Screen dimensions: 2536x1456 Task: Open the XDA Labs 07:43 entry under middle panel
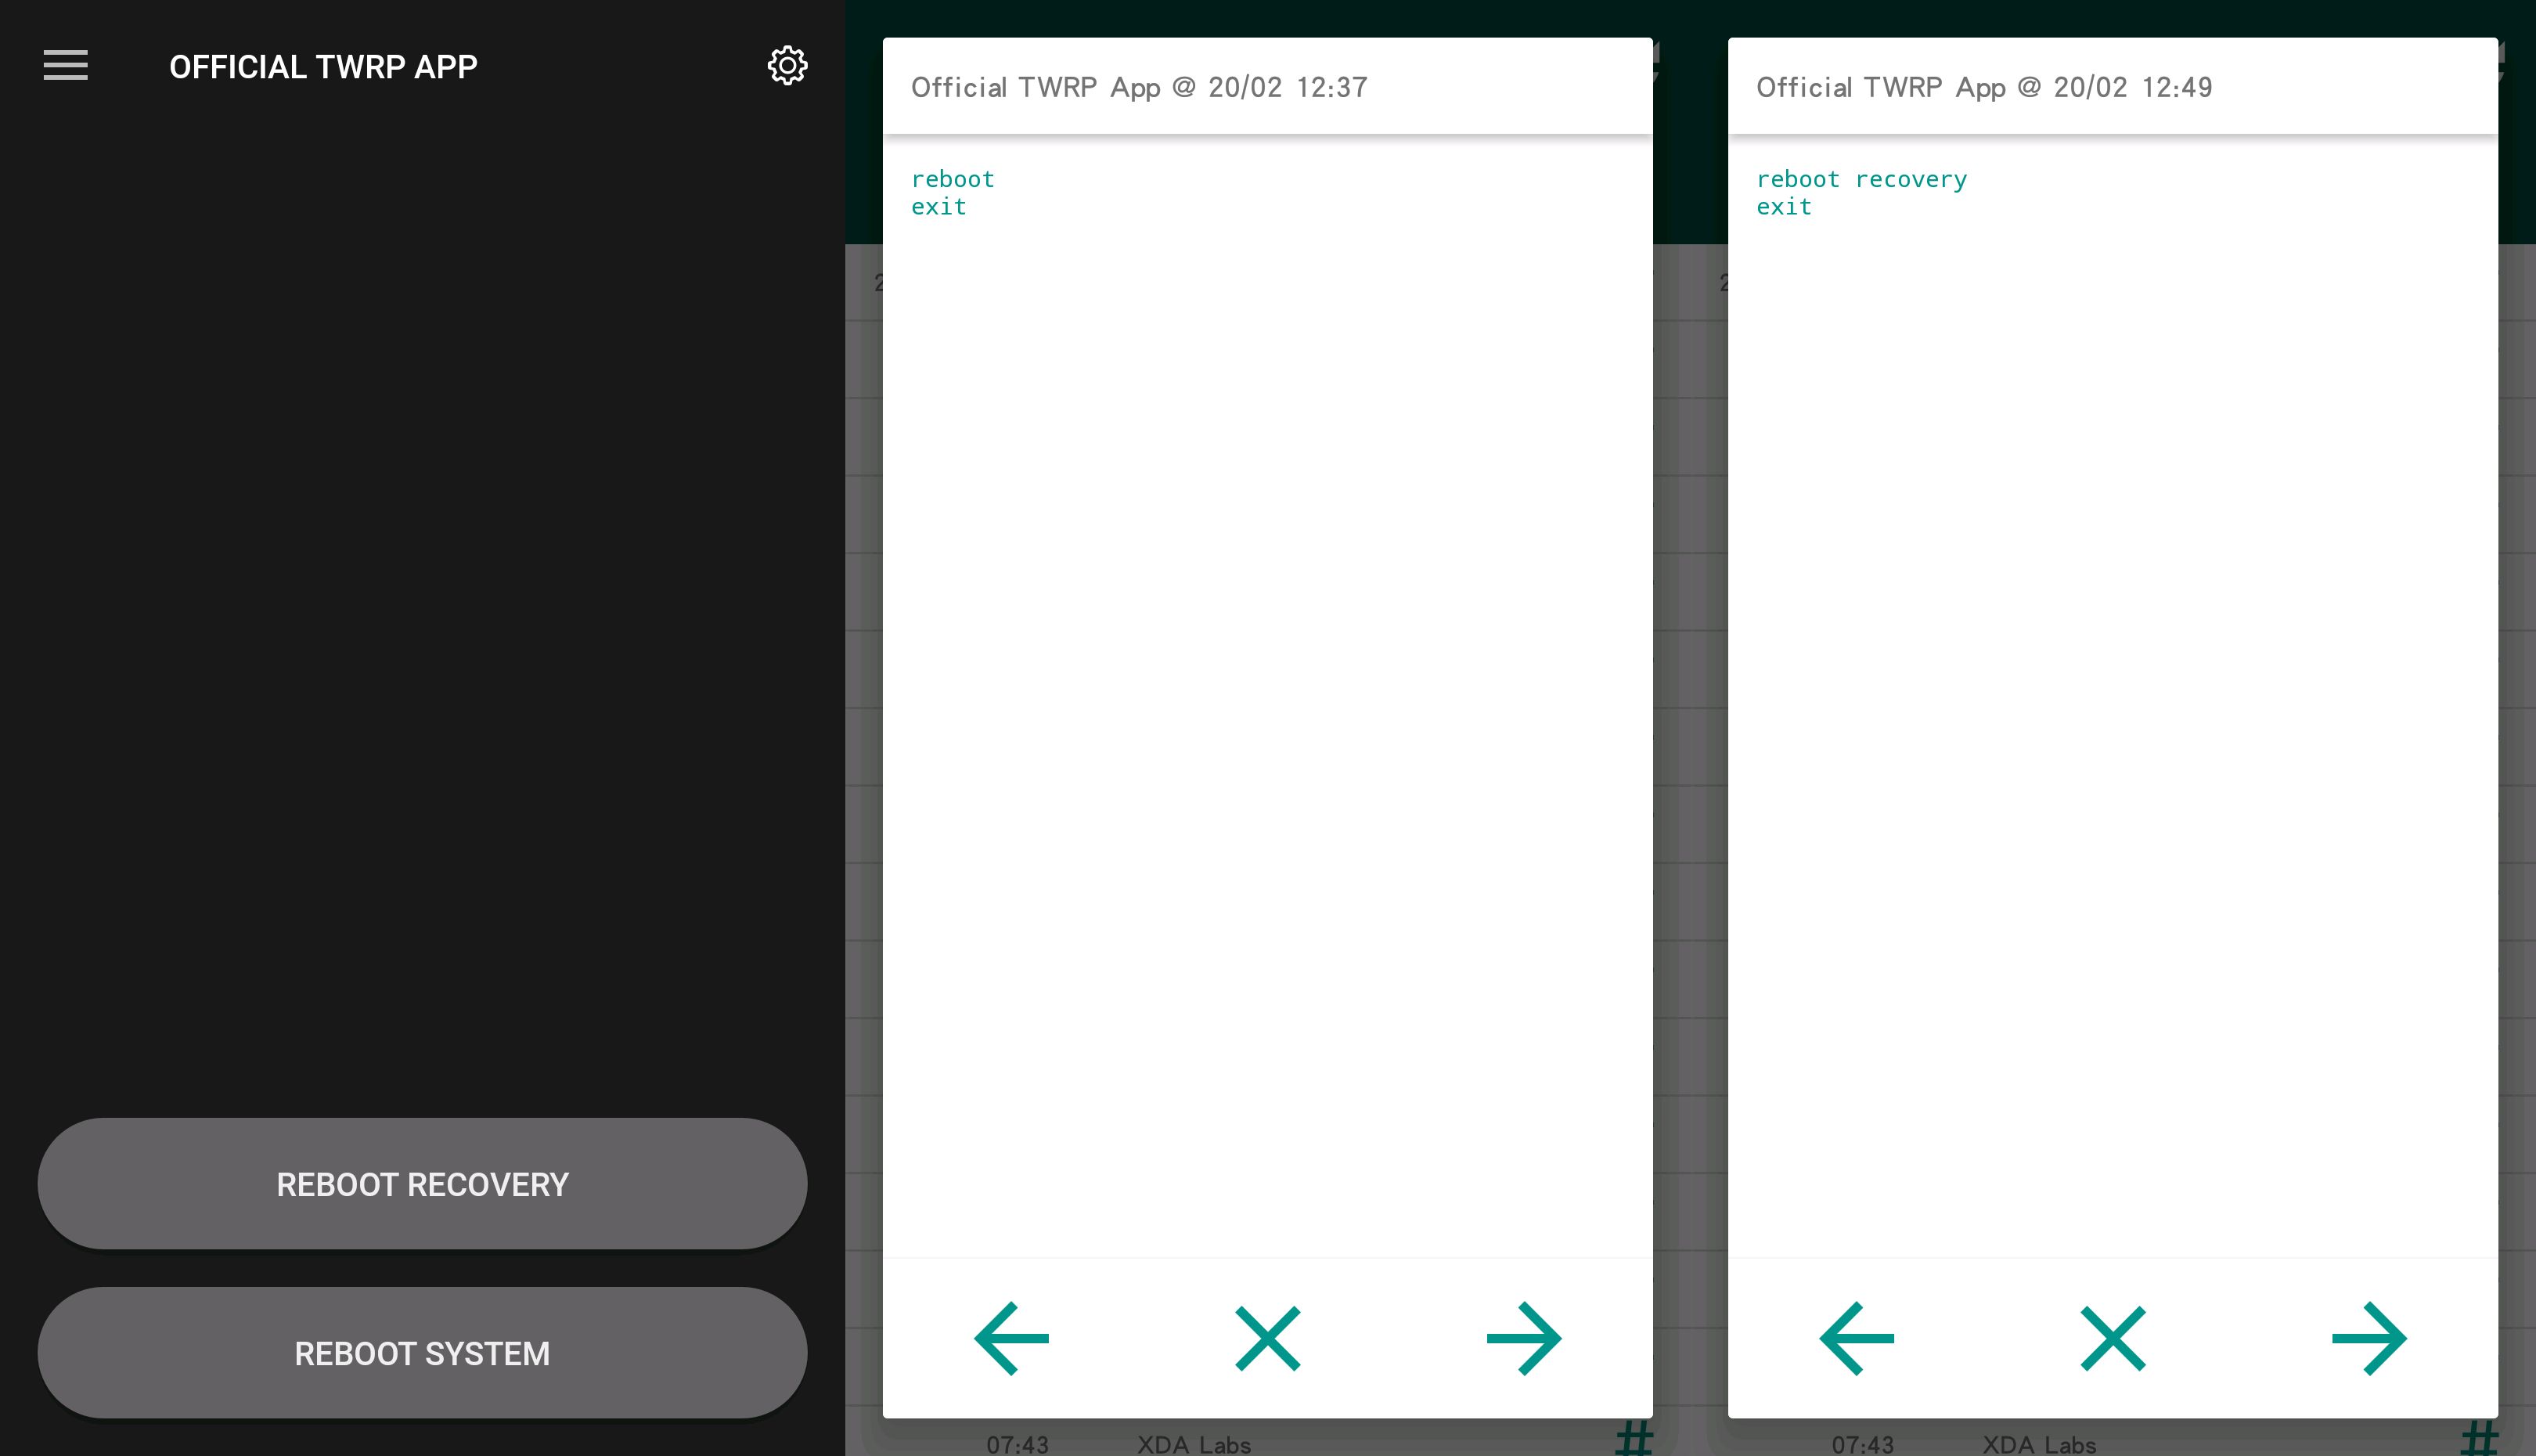[x=1193, y=1444]
